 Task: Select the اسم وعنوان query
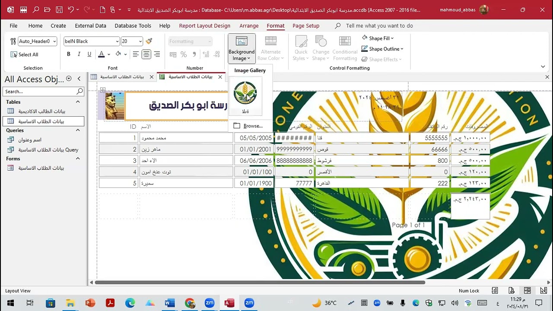pos(43,140)
